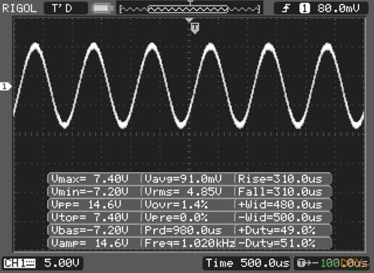Click the CH1 coupling indicator icon
The image size is (374, 273).
29,264
